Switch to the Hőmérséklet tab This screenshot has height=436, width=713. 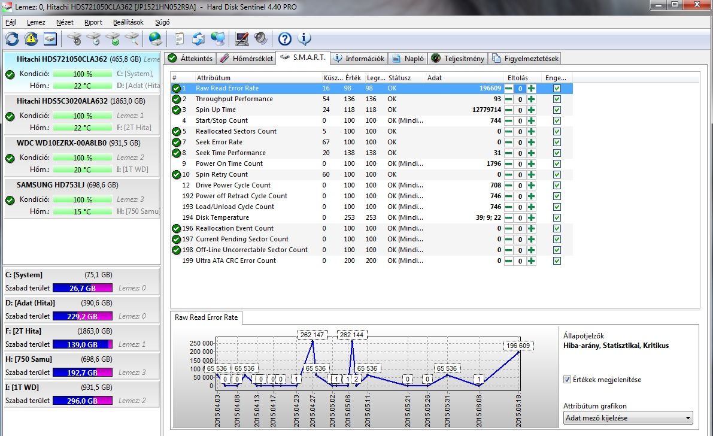click(x=247, y=58)
